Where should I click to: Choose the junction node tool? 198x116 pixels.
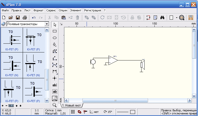point(55,78)
